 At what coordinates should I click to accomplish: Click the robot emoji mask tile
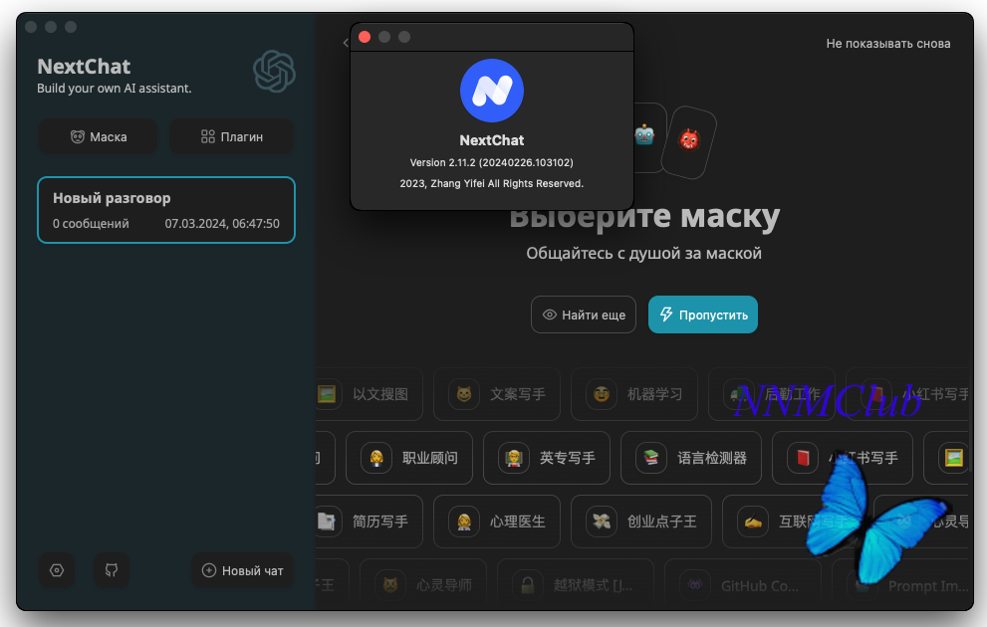[x=645, y=135]
